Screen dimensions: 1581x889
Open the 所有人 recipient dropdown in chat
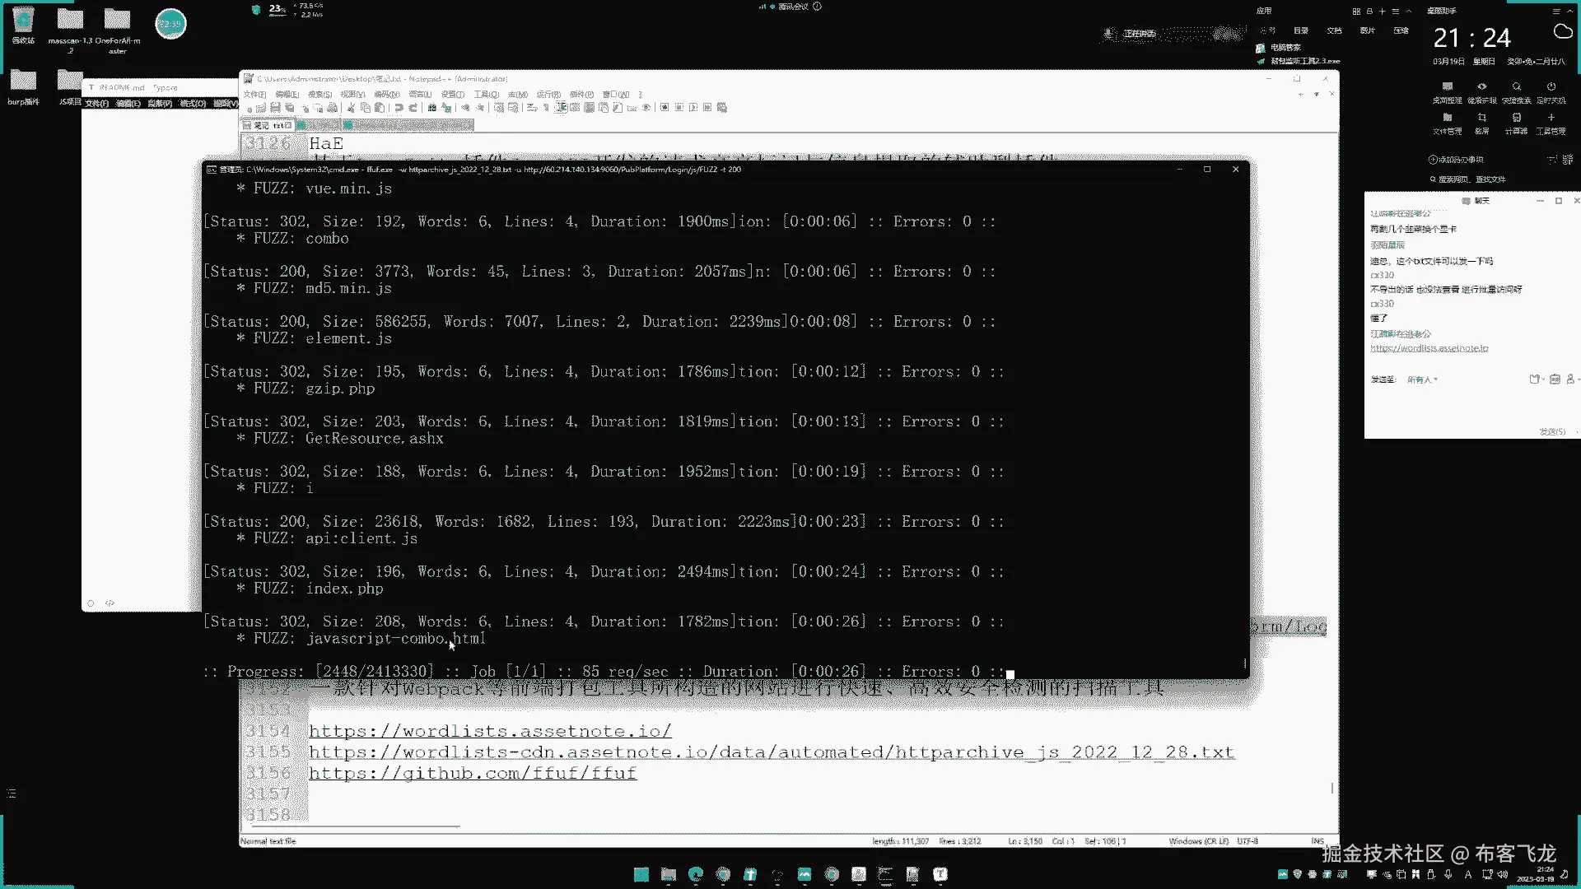[1421, 379]
